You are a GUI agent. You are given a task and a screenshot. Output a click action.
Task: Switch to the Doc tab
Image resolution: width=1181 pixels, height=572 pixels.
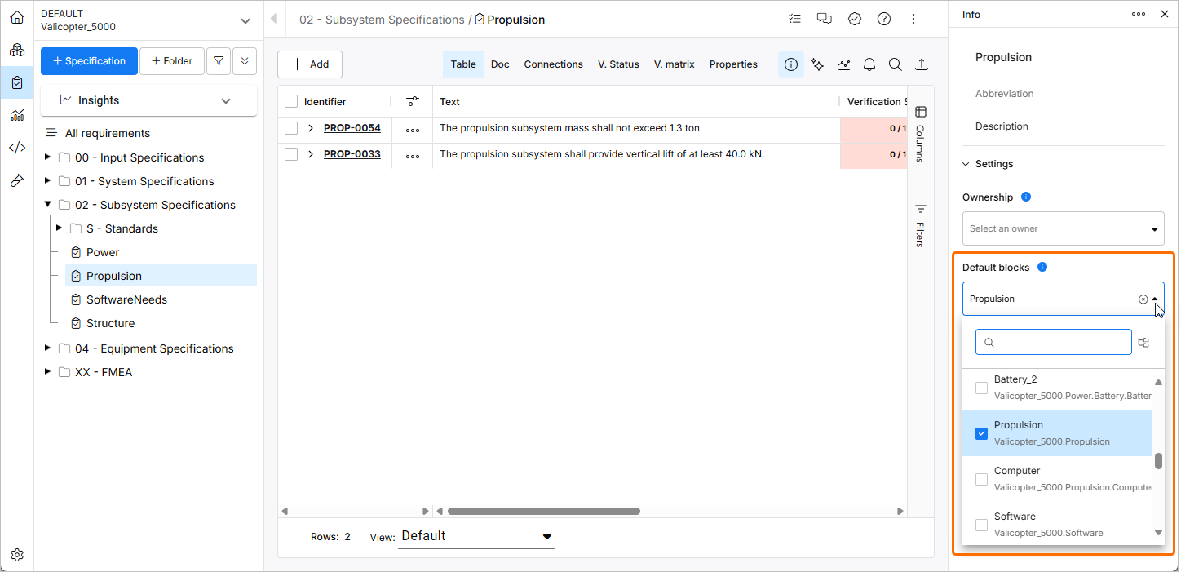(x=500, y=64)
